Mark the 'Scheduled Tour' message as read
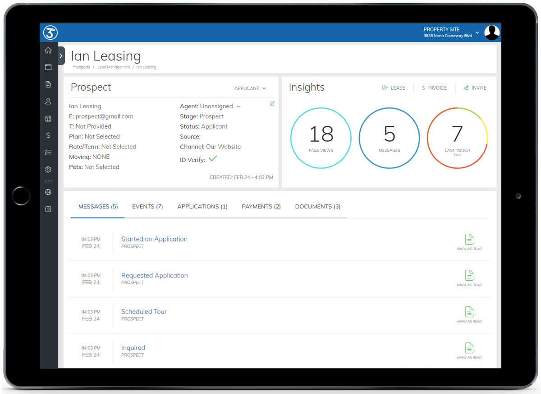This screenshot has height=394, width=541. pos(469,314)
